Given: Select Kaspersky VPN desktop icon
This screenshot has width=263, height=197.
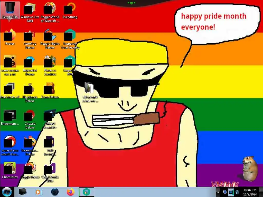Looking at the screenshot, I should pyautogui.click(x=70, y=66).
